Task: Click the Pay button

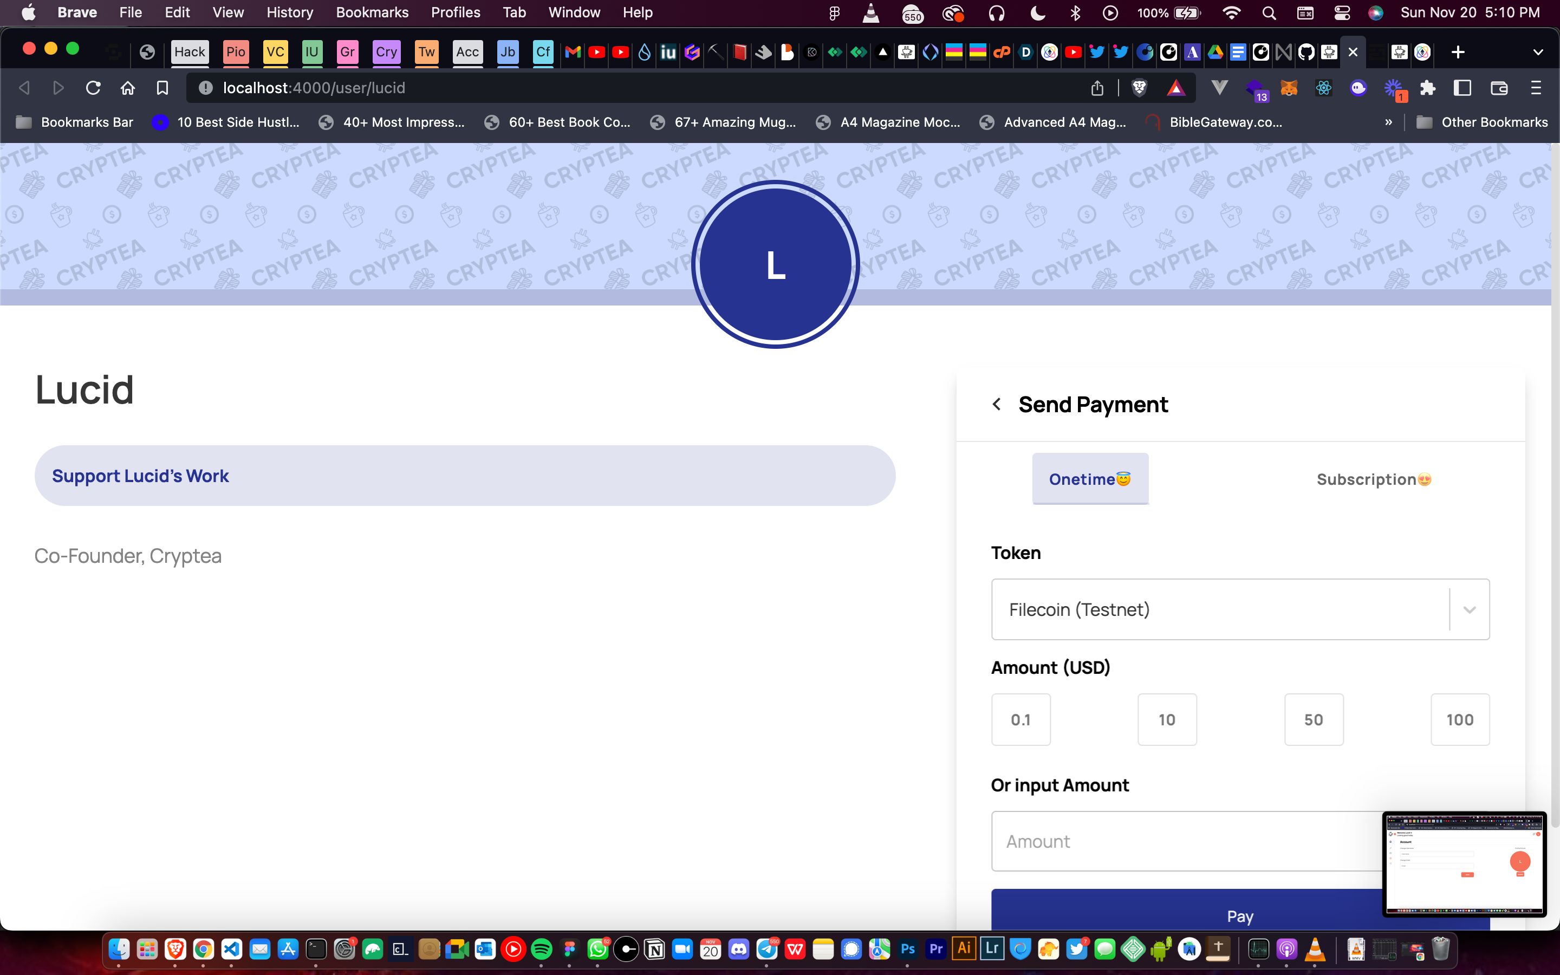Action: [1240, 915]
